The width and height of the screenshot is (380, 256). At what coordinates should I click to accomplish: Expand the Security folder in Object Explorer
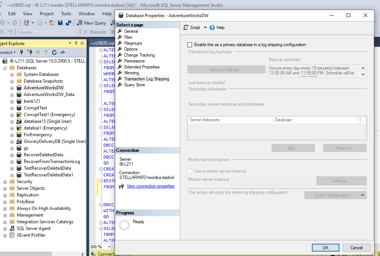6,181
